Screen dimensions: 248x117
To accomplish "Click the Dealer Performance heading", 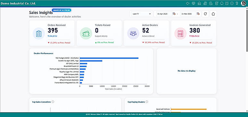I will (x=44, y=53).
